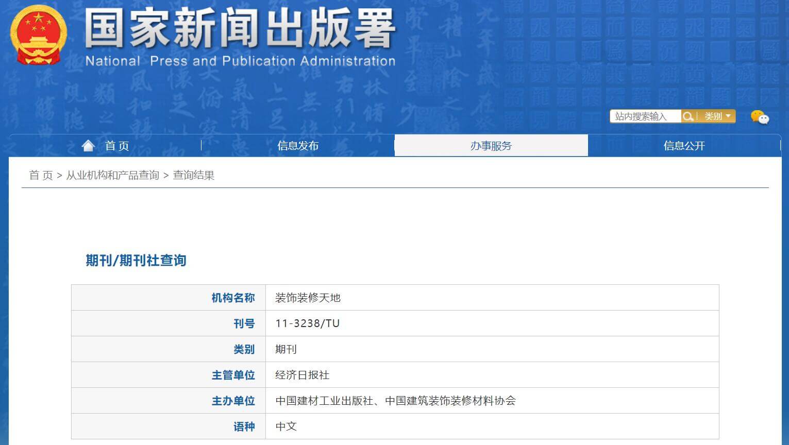Select the 办事服务 navigation tab
The image size is (789, 445).
[491, 146]
